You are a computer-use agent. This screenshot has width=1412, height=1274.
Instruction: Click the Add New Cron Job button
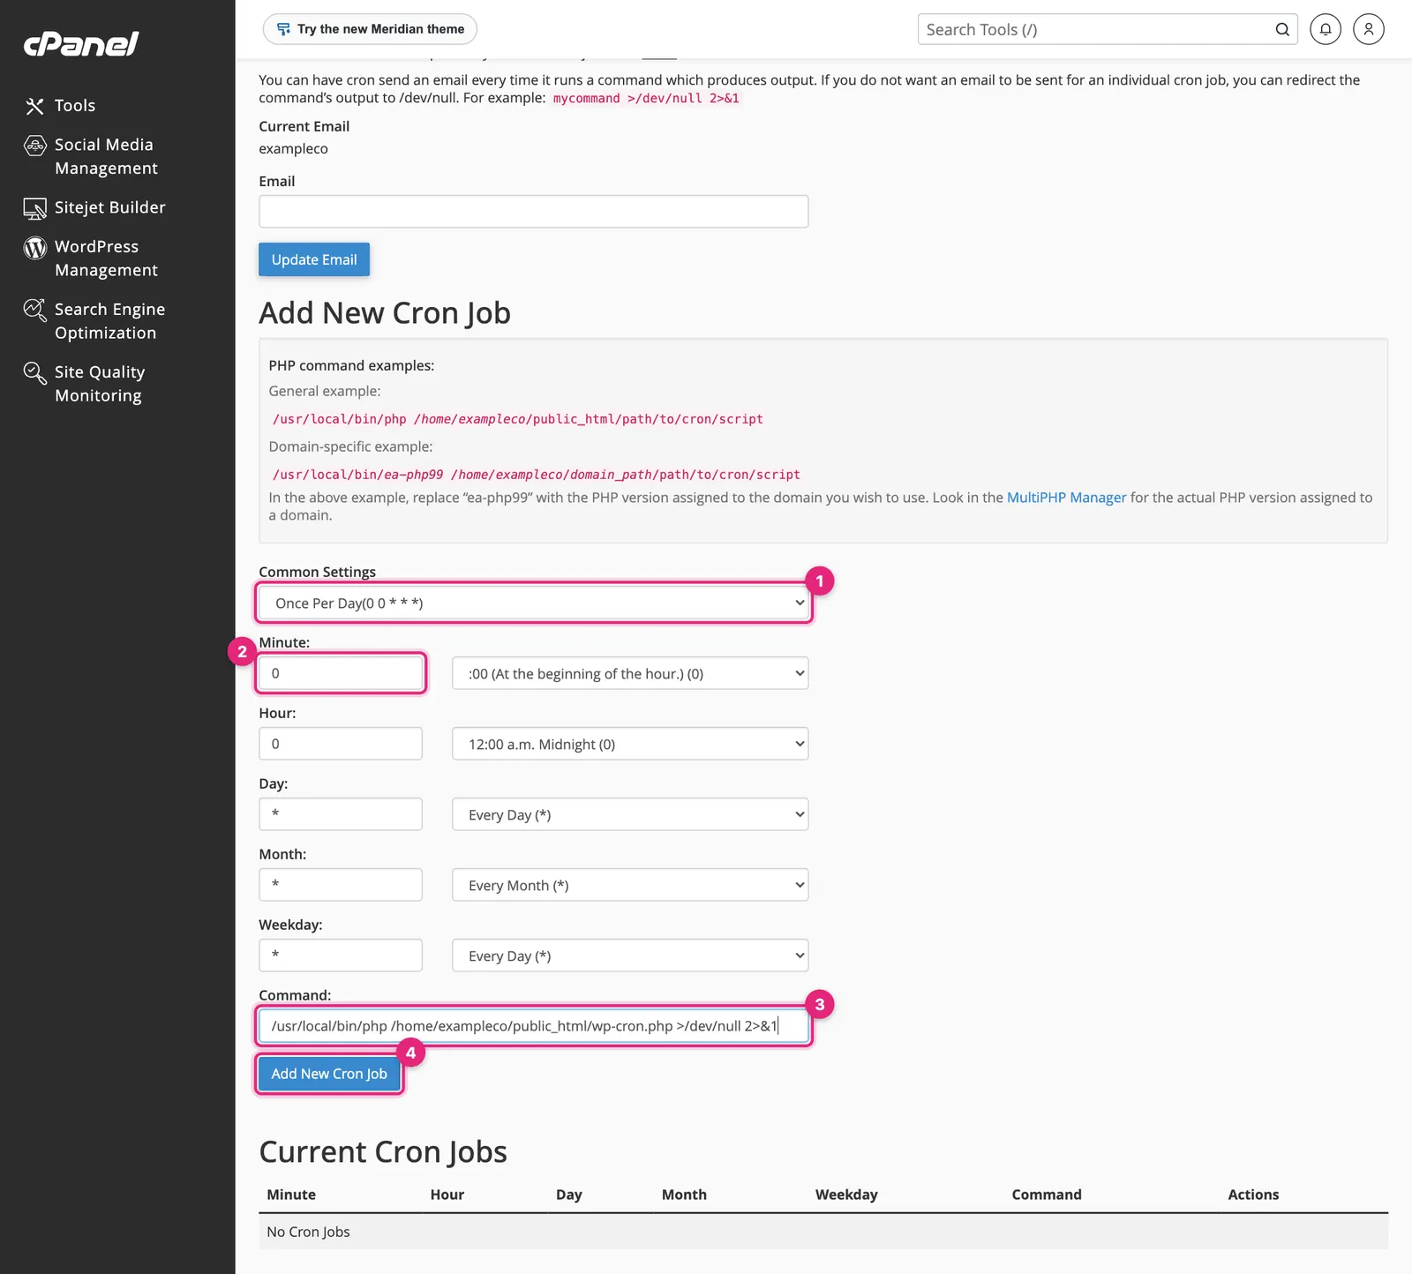[329, 1074]
